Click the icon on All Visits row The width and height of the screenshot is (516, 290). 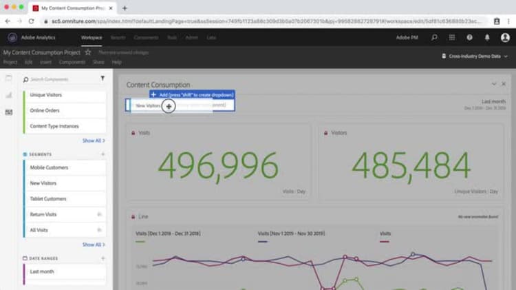pos(99,230)
